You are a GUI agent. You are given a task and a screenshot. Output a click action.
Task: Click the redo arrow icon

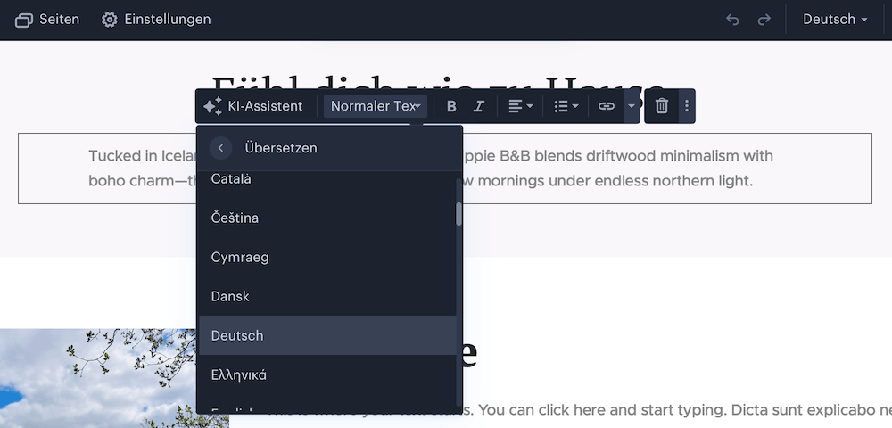[x=764, y=20]
